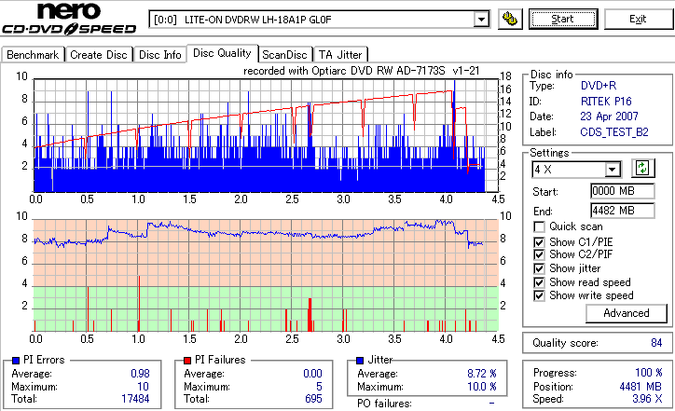The width and height of the screenshot is (675, 411).
Task: Open the options icon beside Start
Action: click(x=510, y=20)
